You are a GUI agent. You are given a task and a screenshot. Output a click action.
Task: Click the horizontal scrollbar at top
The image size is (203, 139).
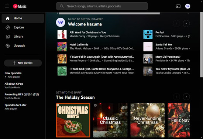[109, 13]
